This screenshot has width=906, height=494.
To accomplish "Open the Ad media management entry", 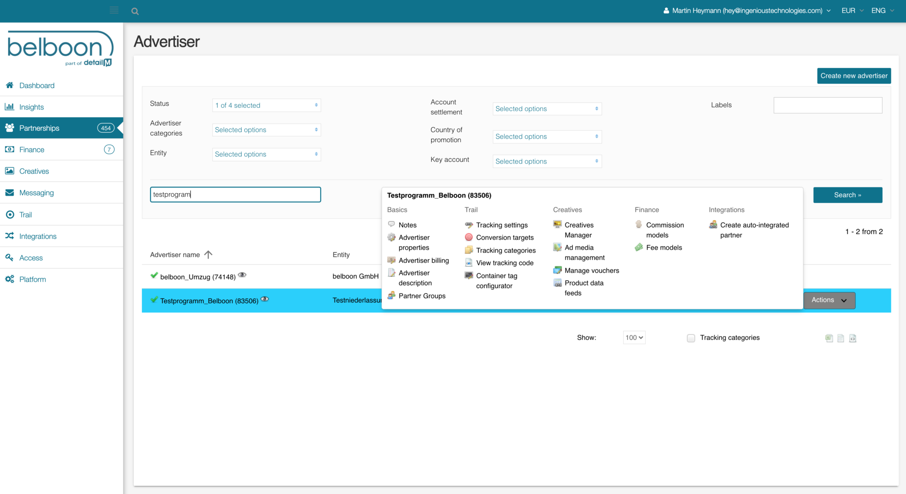I will (x=584, y=253).
